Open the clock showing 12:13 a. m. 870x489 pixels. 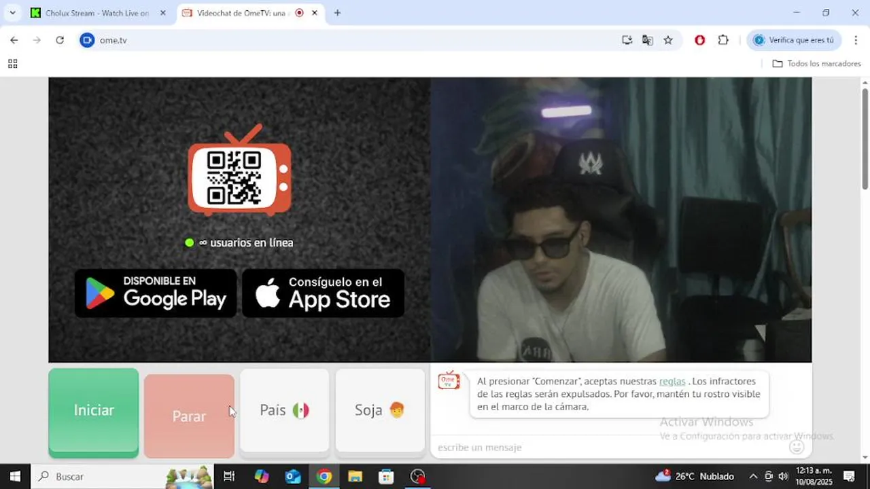[814, 476]
